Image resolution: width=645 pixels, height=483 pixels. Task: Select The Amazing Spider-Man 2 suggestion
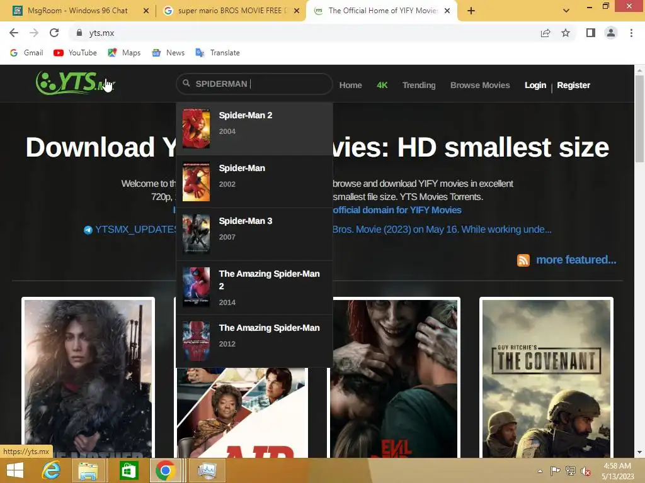coord(254,287)
